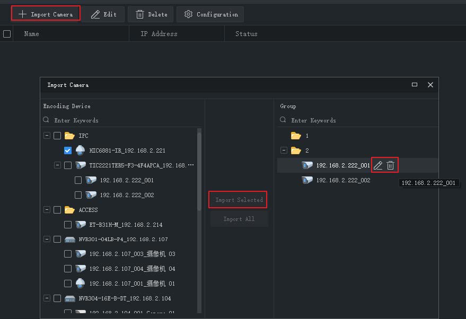Click the Import Selected button
This screenshot has width=466, height=319.
(x=238, y=200)
